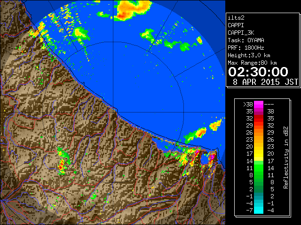The height and width of the screenshot is (225, 301).
Task: Click the cyan -7 to -4 legend swatch
Action: [x=259, y=210]
